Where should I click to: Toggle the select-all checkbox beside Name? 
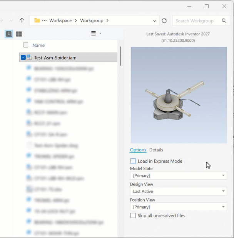[x=25, y=45]
